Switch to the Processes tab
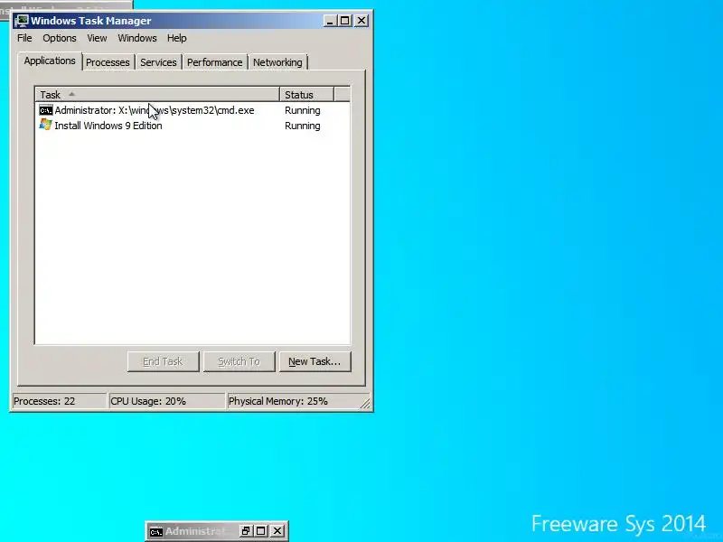 pyautogui.click(x=108, y=62)
